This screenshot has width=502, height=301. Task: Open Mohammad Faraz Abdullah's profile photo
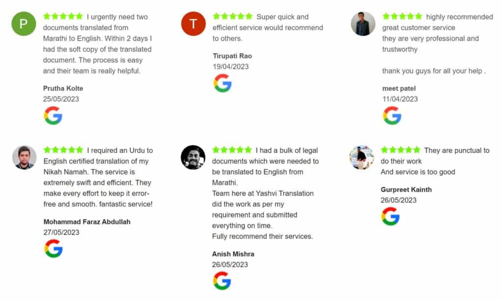(x=24, y=157)
